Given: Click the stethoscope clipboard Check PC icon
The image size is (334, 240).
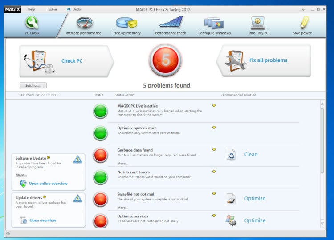Looking at the screenshot, I should (x=39, y=62).
